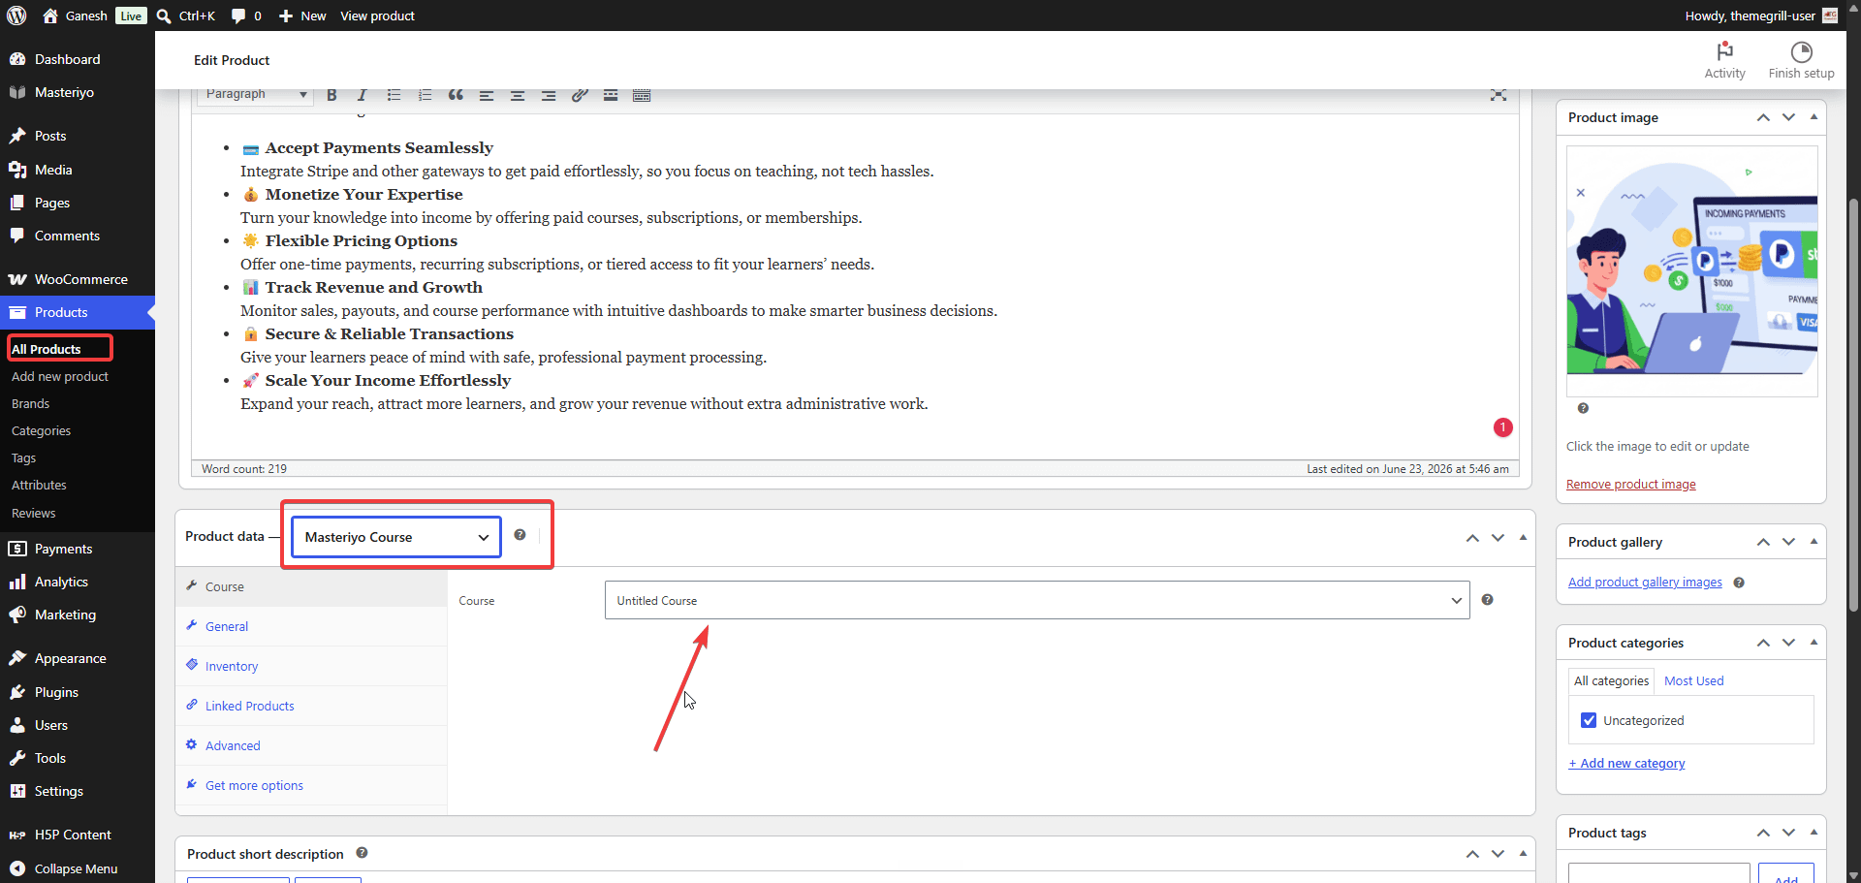Click the red notification badge in editor

tap(1502, 427)
